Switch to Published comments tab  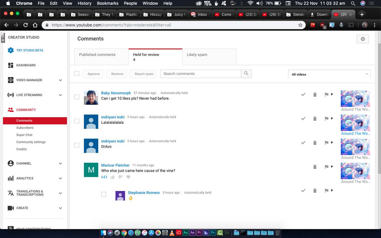coord(101,57)
